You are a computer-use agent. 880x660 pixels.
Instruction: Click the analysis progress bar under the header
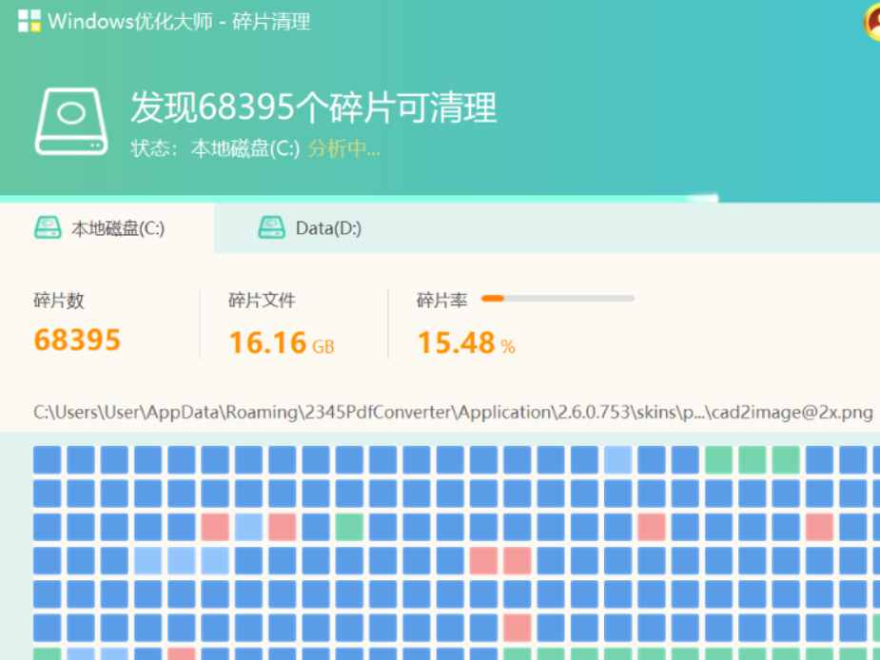360,199
